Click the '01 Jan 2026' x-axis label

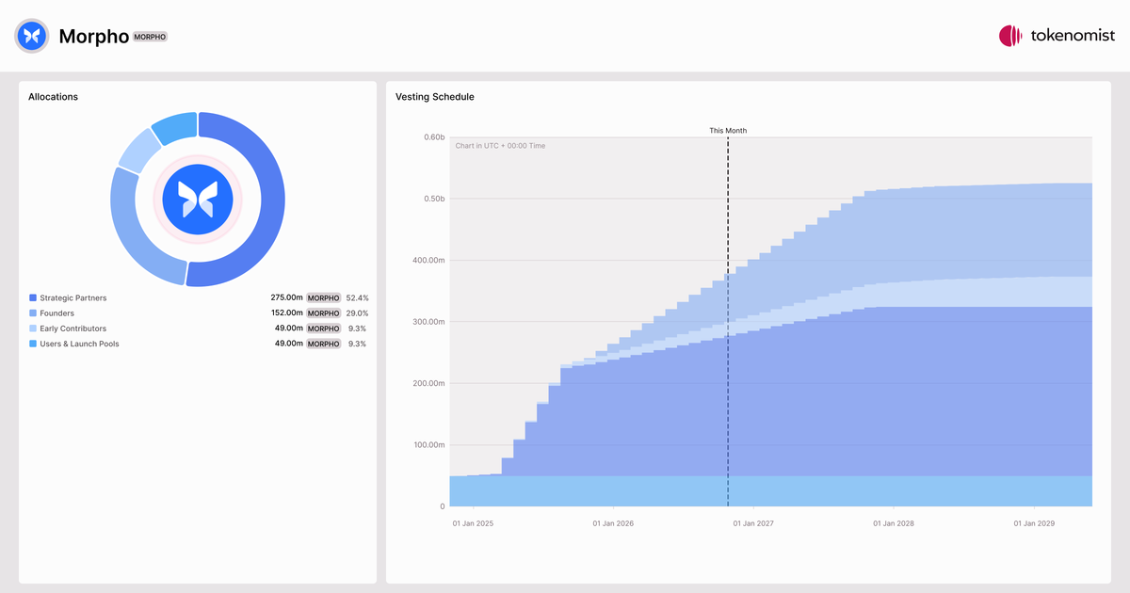tap(613, 523)
